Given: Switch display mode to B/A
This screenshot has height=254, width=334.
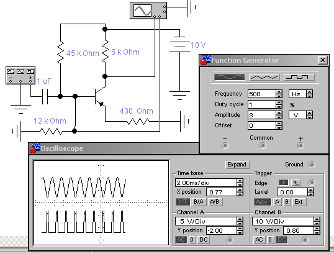Looking at the screenshot, I should (x=199, y=202).
